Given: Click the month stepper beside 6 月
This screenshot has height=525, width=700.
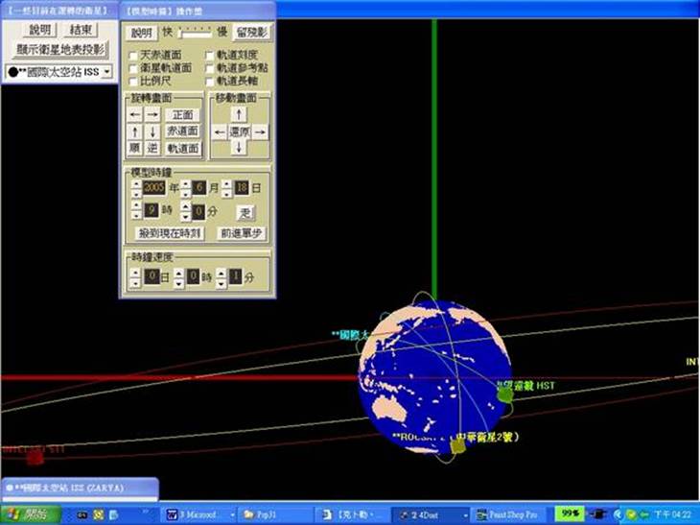Looking at the screenshot, I should click(185, 188).
